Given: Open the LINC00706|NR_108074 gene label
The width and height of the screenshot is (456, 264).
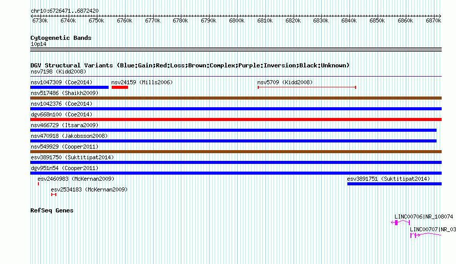Looking at the screenshot, I should (x=424, y=217).
